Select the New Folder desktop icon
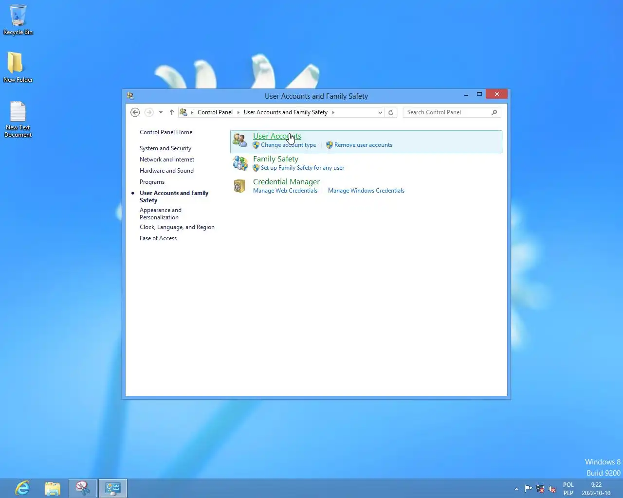This screenshot has width=623, height=498. point(18,67)
